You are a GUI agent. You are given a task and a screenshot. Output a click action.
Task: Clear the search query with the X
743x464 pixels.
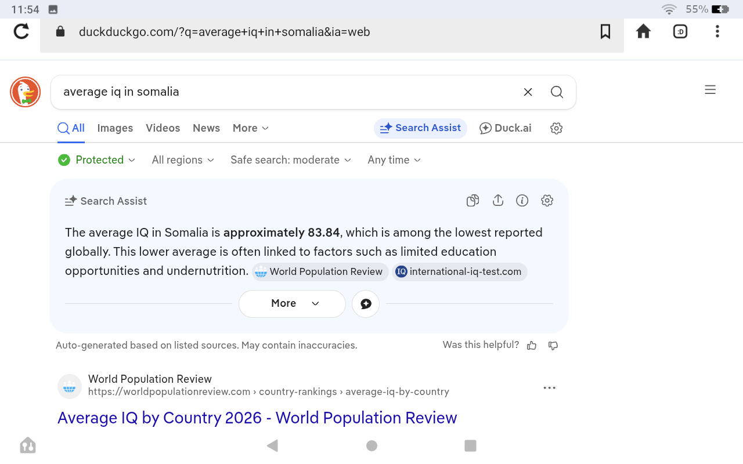pyautogui.click(x=528, y=92)
